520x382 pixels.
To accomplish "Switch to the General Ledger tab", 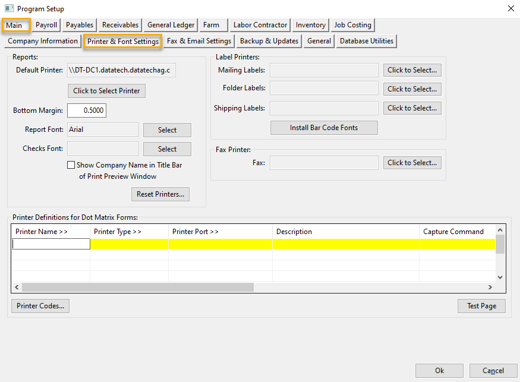I will (x=170, y=25).
